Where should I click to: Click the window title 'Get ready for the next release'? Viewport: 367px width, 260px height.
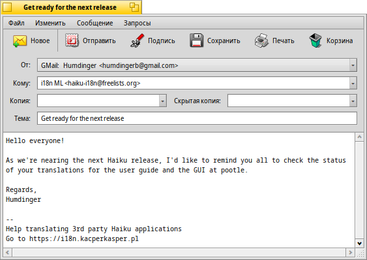[70, 7]
